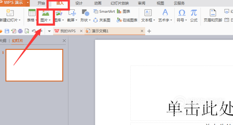Expand the 截屏 dropdown arrow

tap(76, 20)
